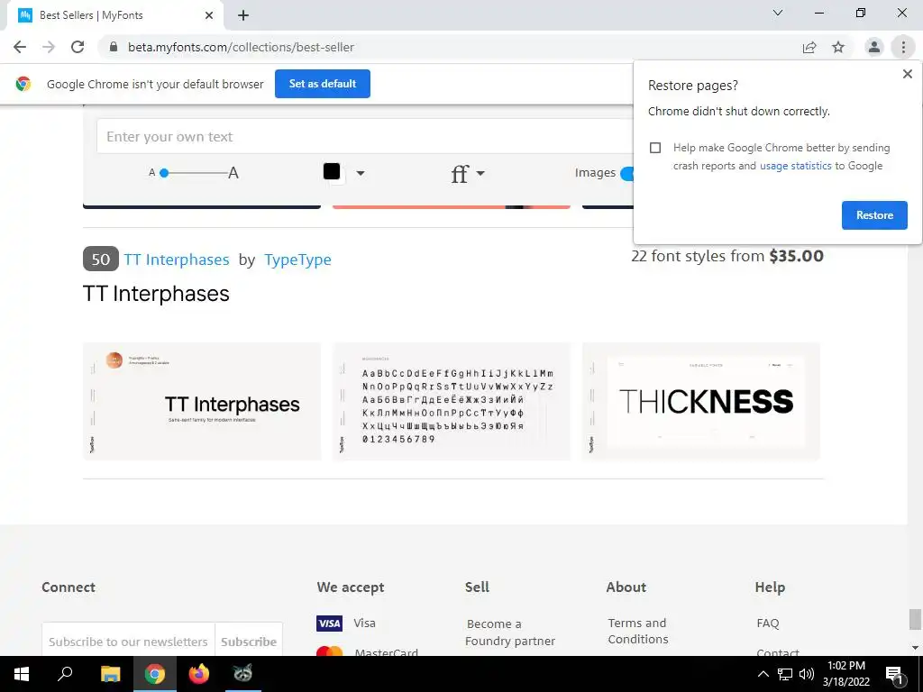The height and width of the screenshot is (692, 923).
Task: Set Chrome as the default browser
Action: click(323, 84)
